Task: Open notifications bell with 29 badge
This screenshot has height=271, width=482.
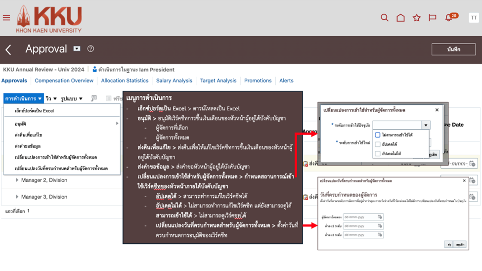Action: click(x=449, y=18)
